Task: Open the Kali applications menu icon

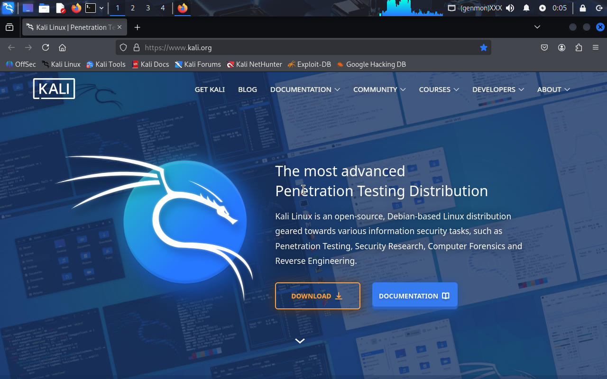Action: point(8,8)
